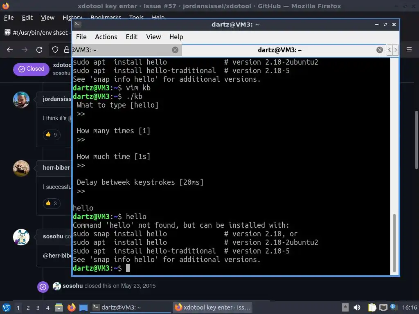The height and width of the screenshot is (314, 419).
Task: Open sosohu's avatar next to comment
Action: click(21, 237)
